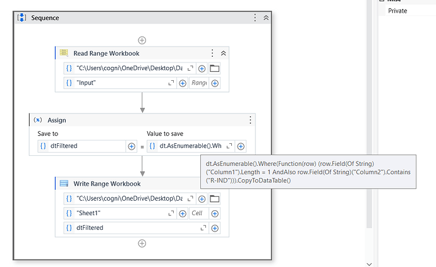Click Write Range Workbook file path field
The image size is (436, 267).
click(130, 199)
